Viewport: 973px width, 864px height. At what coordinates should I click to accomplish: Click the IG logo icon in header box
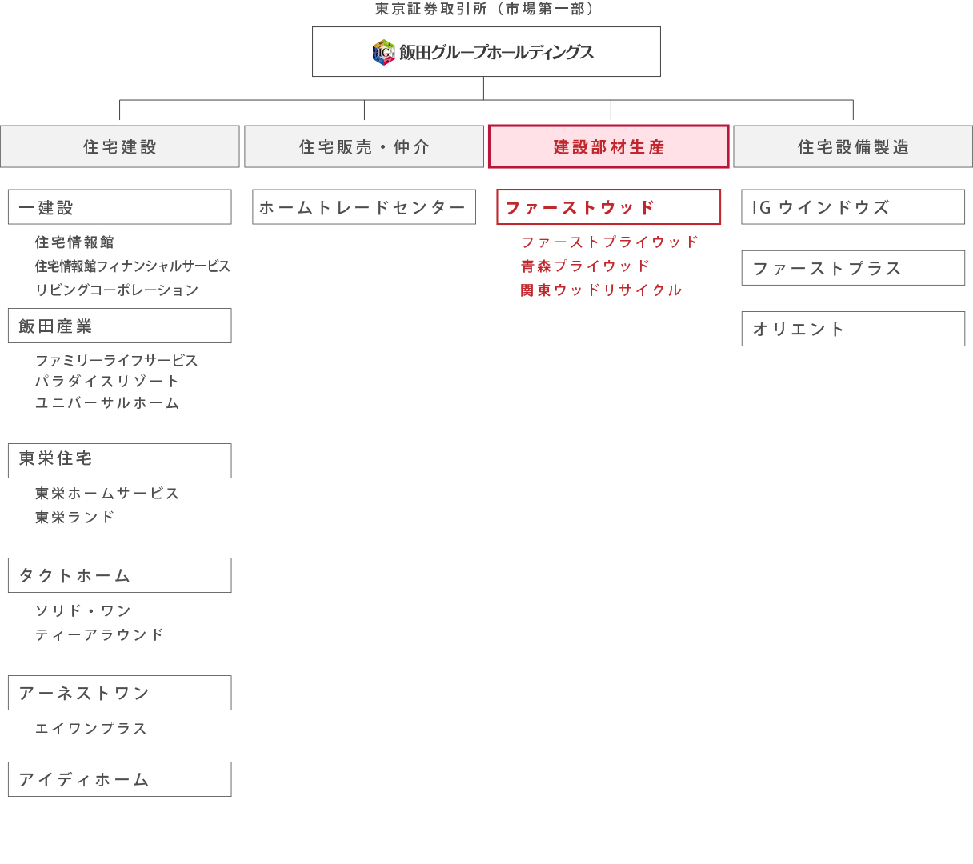coord(384,52)
